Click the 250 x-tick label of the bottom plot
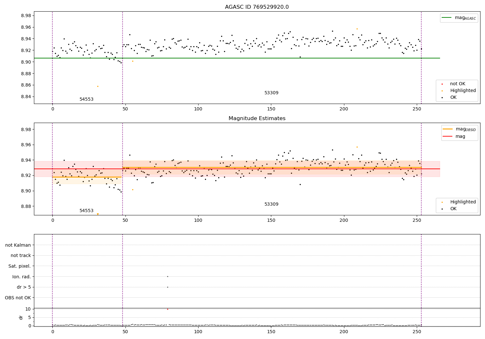Image resolution: width=485 pixels, height=339 pixels. tap(417, 332)
